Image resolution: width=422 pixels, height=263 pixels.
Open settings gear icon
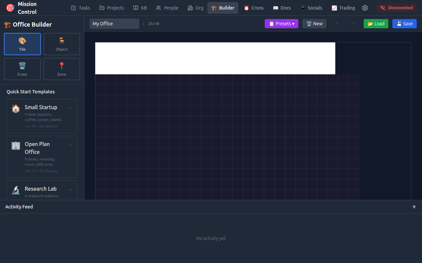pos(365,8)
